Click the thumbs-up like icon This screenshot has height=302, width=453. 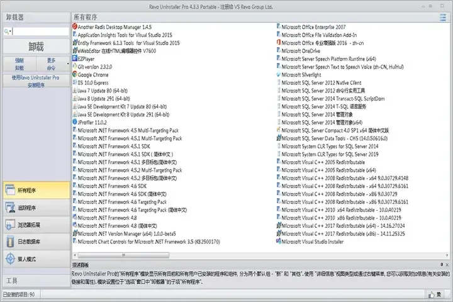pyautogui.click(x=432, y=294)
